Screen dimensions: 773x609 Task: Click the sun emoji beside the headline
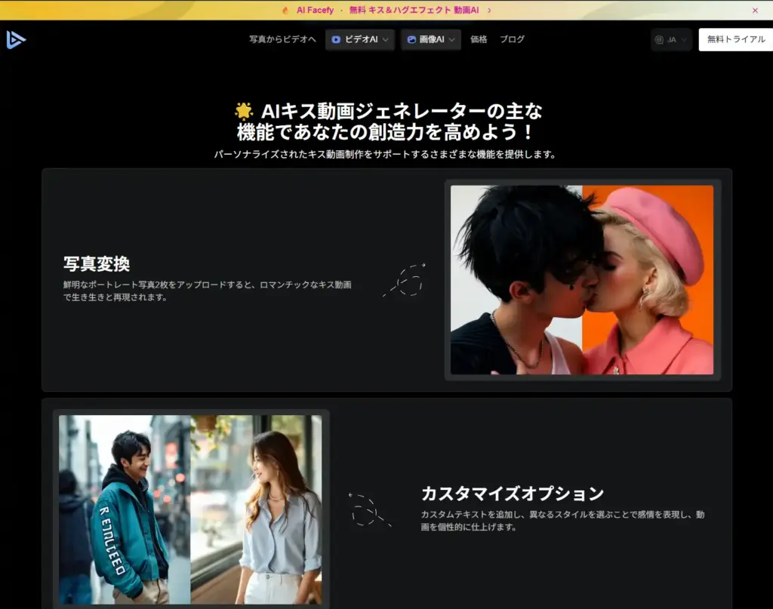[x=244, y=112]
